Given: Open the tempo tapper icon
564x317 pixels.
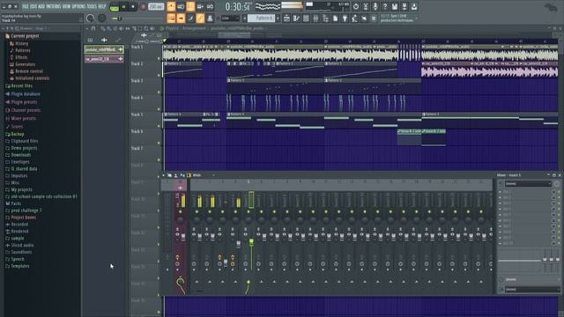Looking at the screenshot, I should click(x=354, y=18).
